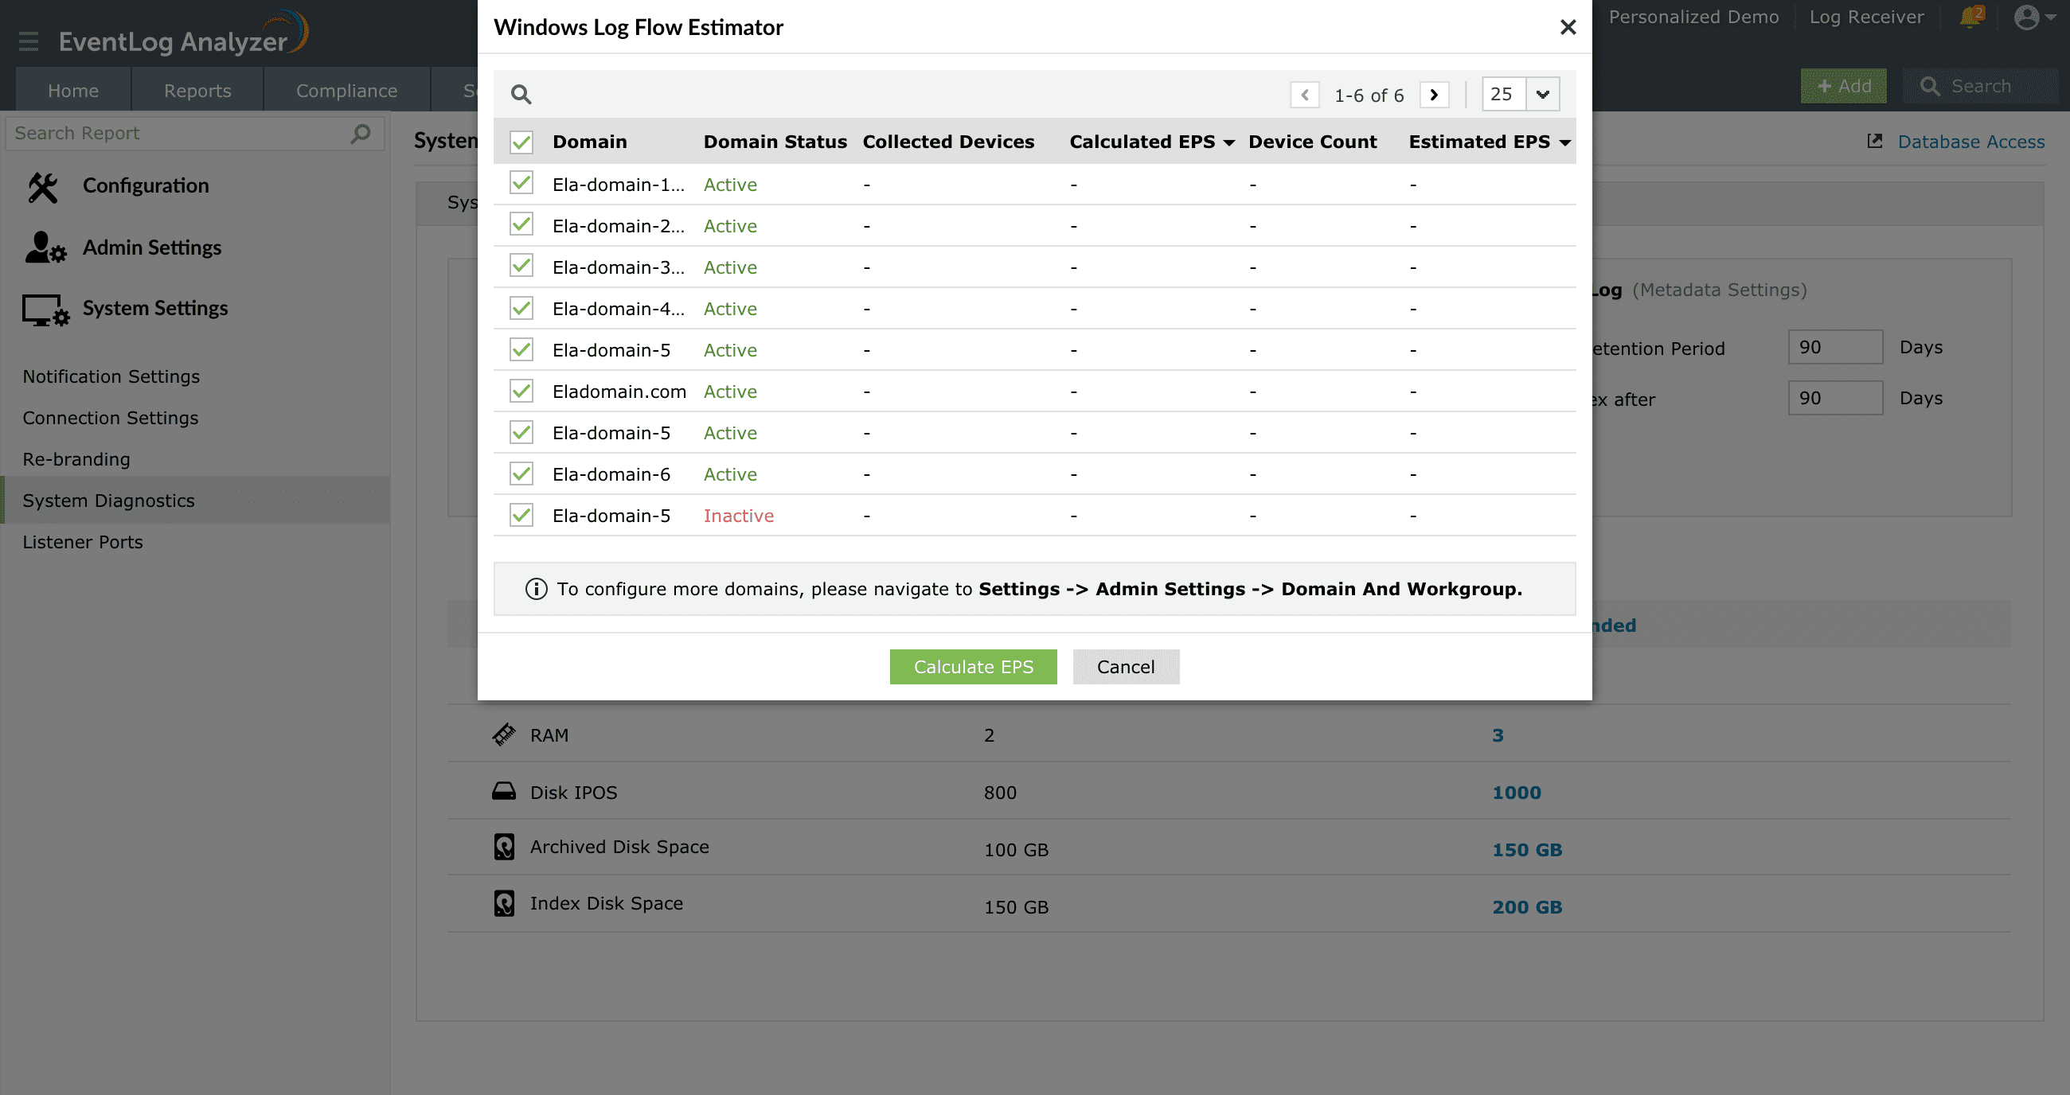The height and width of the screenshot is (1095, 2070).
Task: Open the rows-per-page 25 dropdown
Action: click(x=1542, y=95)
